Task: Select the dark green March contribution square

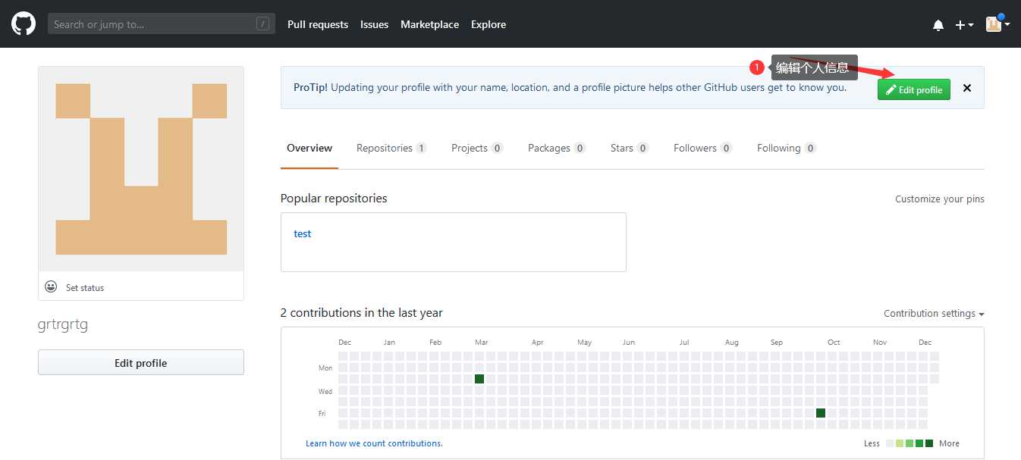Action: [479, 379]
